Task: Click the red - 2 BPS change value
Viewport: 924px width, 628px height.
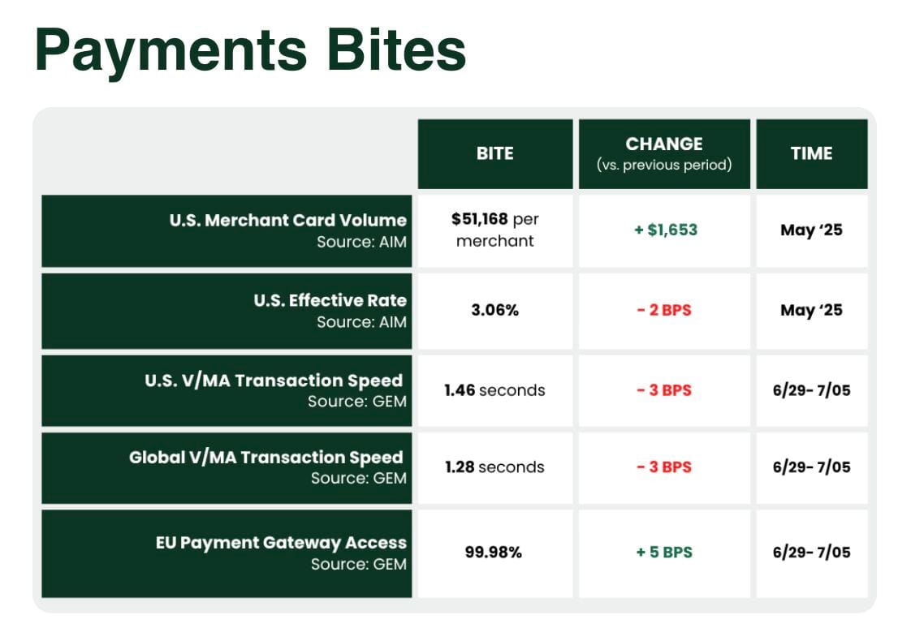Action: pos(664,310)
